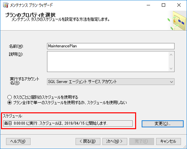Viewport: 187px width, 149px height.
Task: Open the run-as account dropdown (実行するアカウント名)
Action: click(111, 82)
